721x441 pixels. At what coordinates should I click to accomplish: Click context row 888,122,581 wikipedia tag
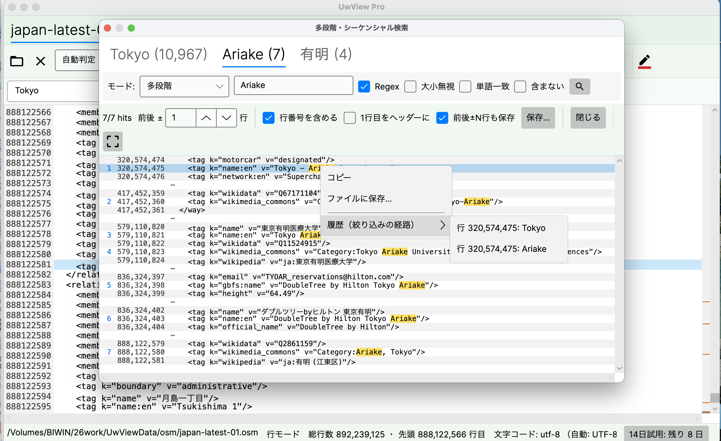pyautogui.click(x=357, y=360)
